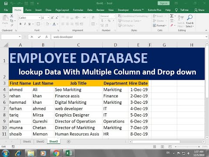Switch to the Data tab
Viewport: 209px width, 157px height.
[x=90, y=10]
